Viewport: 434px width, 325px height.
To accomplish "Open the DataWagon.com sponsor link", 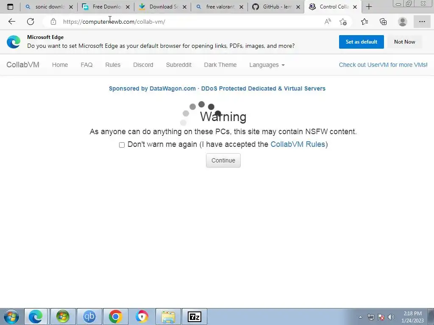I will point(217,88).
